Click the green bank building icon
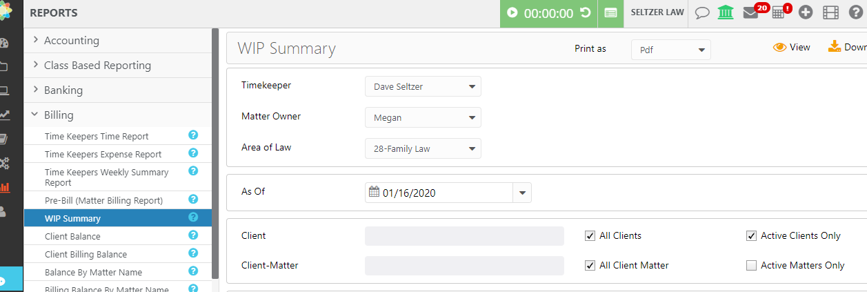The width and height of the screenshot is (867, 292). tap(725, 13)
